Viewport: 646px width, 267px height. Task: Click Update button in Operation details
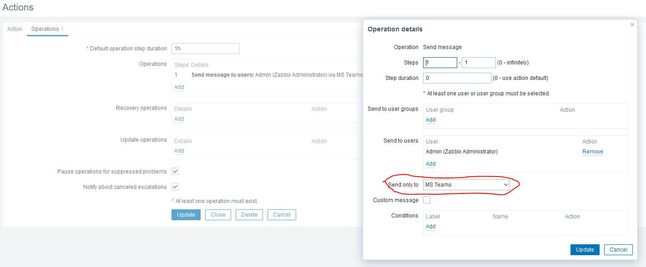pyautogui.click(x=585, y=249)
